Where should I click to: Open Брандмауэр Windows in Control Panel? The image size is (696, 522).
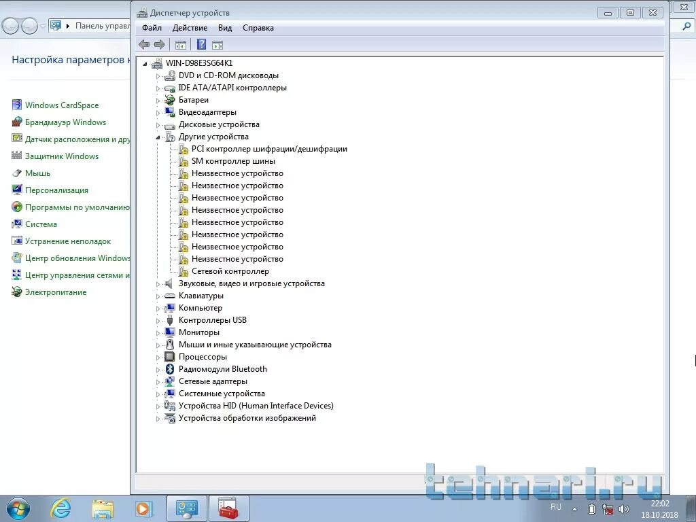pos(66,122)
